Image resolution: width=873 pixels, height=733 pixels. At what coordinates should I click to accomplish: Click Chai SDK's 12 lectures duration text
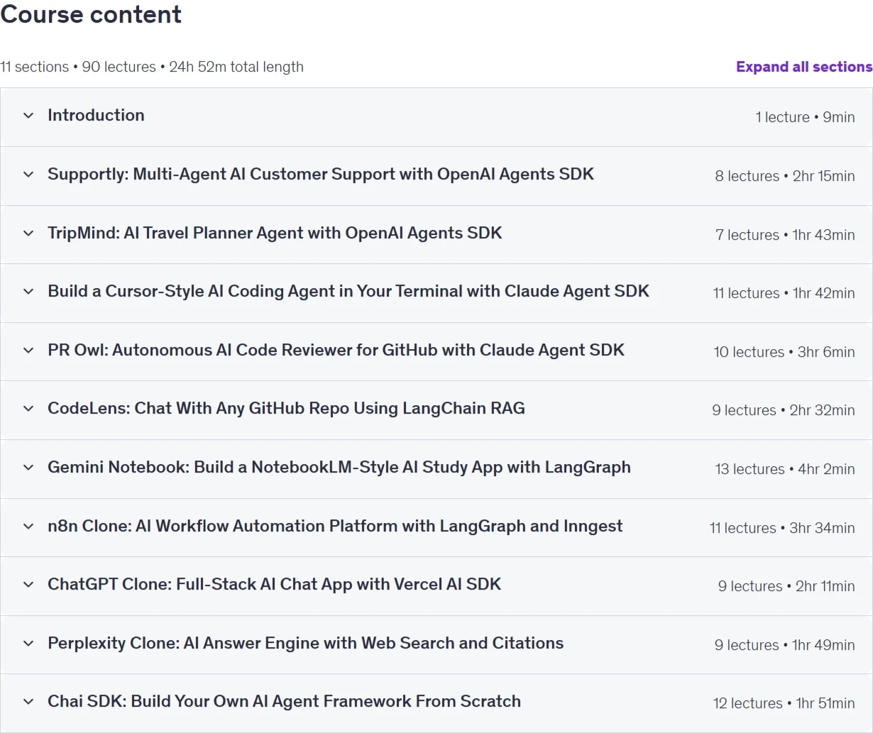click(784, 703)
